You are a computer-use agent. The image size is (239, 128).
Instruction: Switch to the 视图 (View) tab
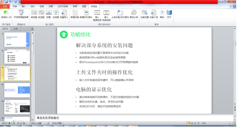click(x=84, y=6)
